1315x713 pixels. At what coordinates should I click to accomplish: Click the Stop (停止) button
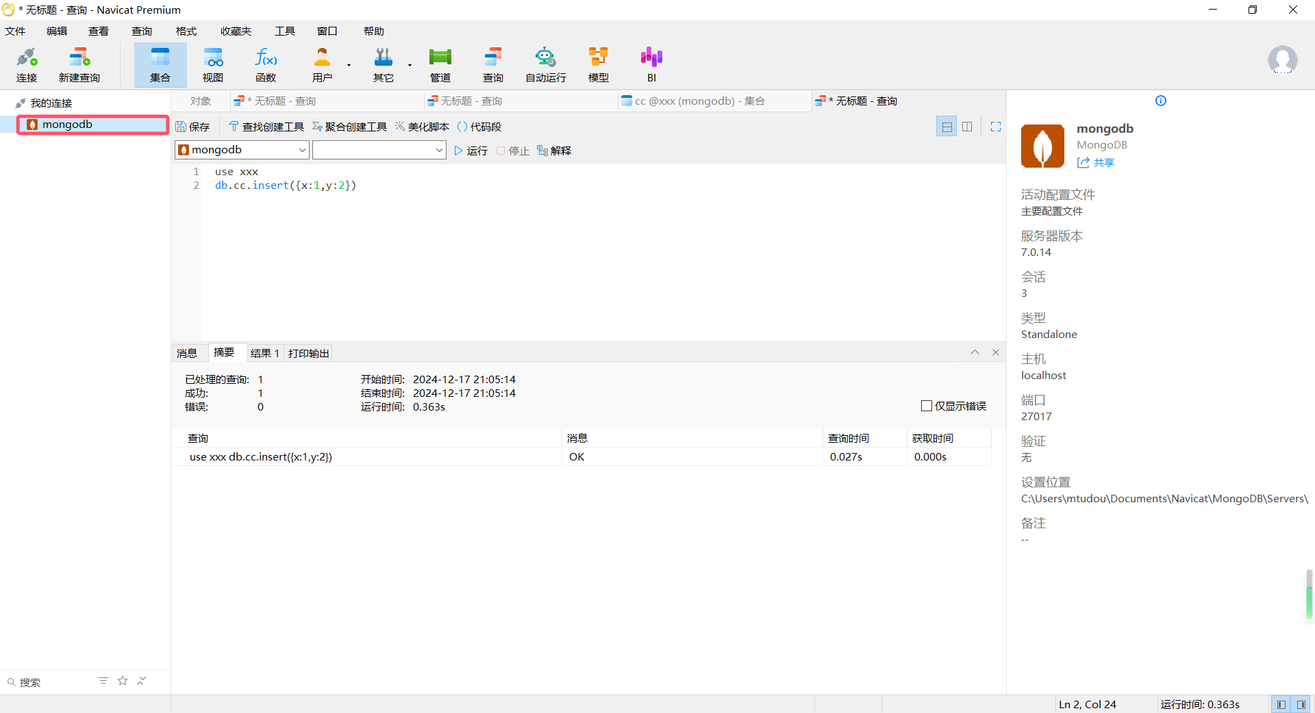[x=512, y=151]
